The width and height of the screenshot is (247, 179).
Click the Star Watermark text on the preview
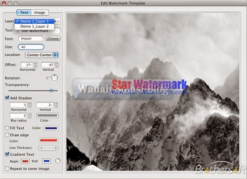(x=149, y=84)
